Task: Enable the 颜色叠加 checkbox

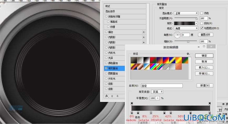Action: click(106, 63)
